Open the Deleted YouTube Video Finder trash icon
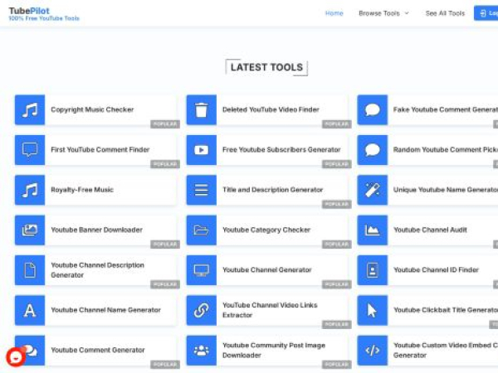 click(x=202, y=109)
